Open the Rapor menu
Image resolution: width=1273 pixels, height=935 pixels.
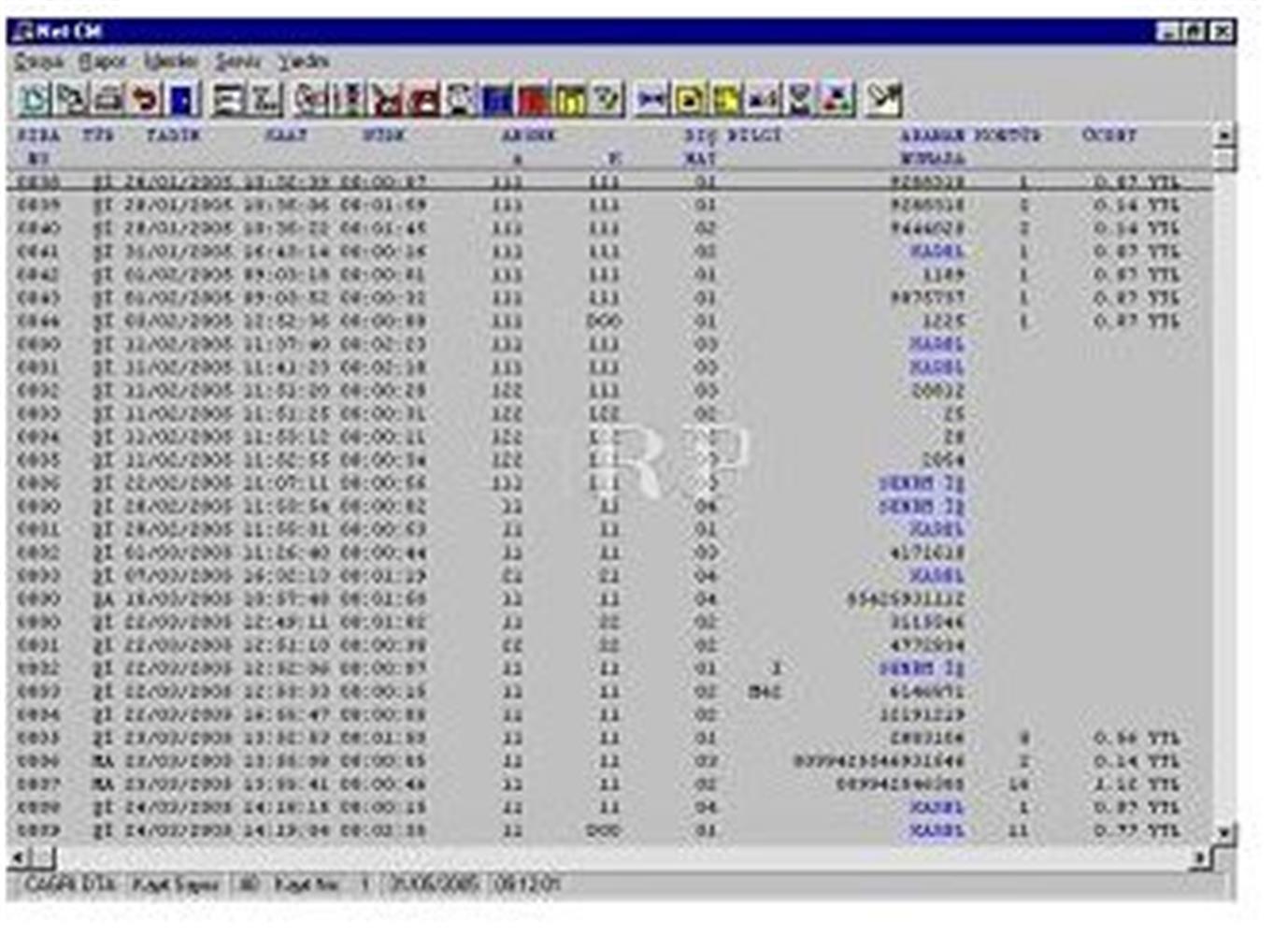coord(103,62)
